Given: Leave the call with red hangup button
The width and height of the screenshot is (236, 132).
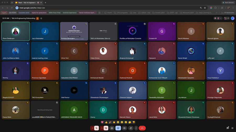Looking at the screenshot, I should (x=142, y=128).
